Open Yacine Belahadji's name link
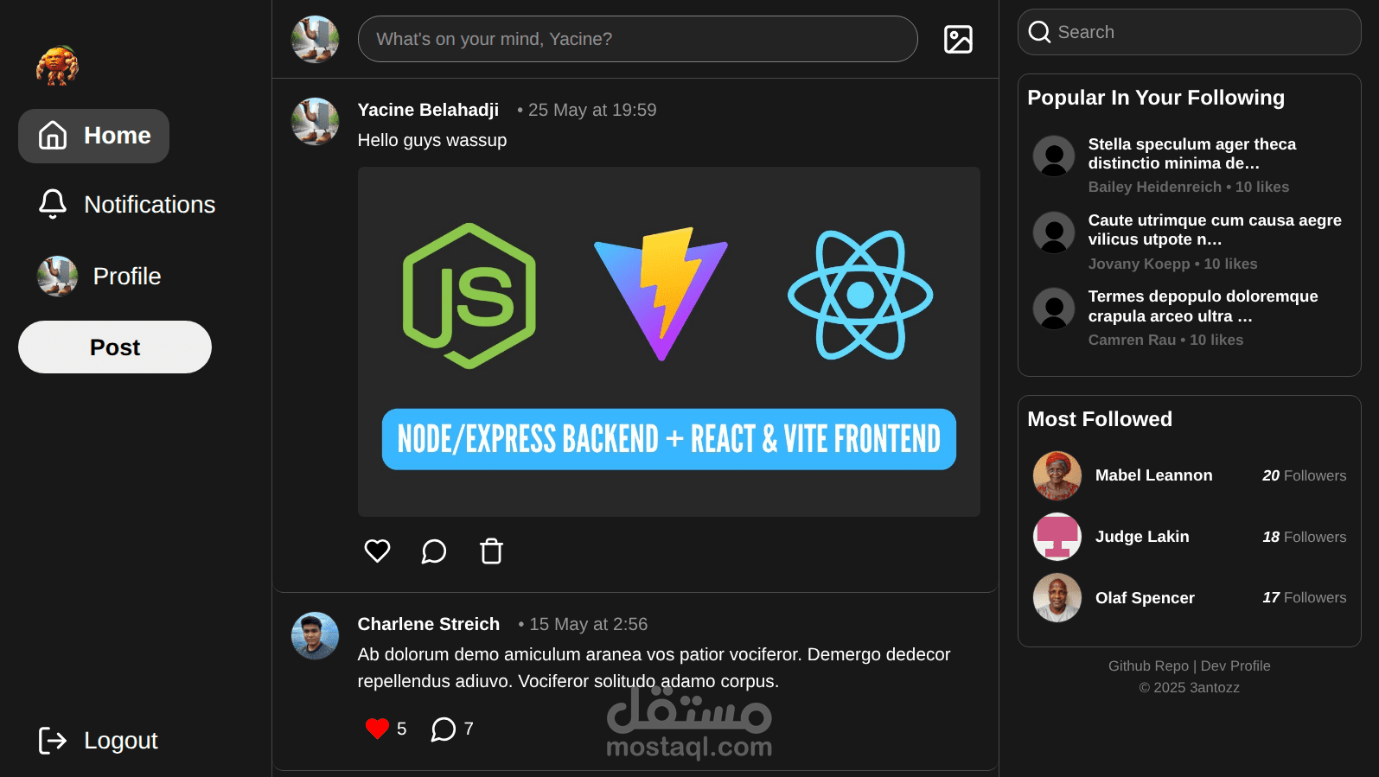This screenshot has width=1379, height=777. tap(428, 110)
